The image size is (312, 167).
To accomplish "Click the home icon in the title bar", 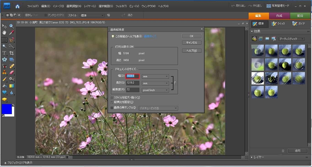I will (x=18, y=6).
